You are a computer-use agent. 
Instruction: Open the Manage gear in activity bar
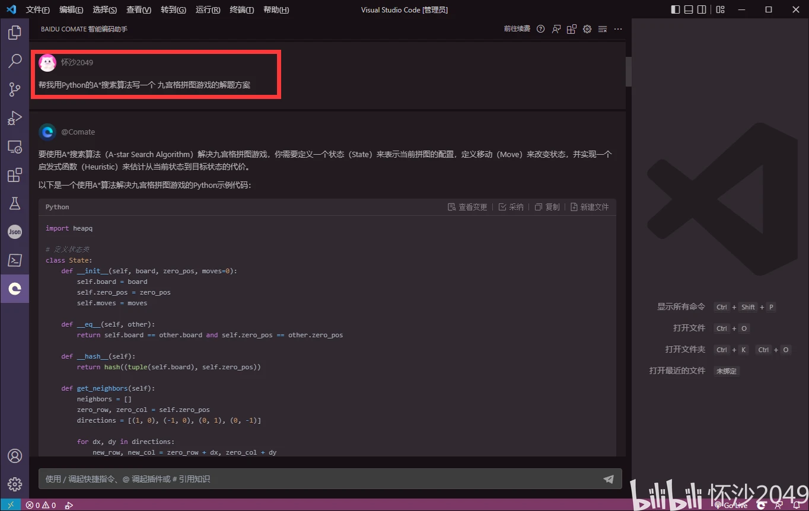(15, 484)
